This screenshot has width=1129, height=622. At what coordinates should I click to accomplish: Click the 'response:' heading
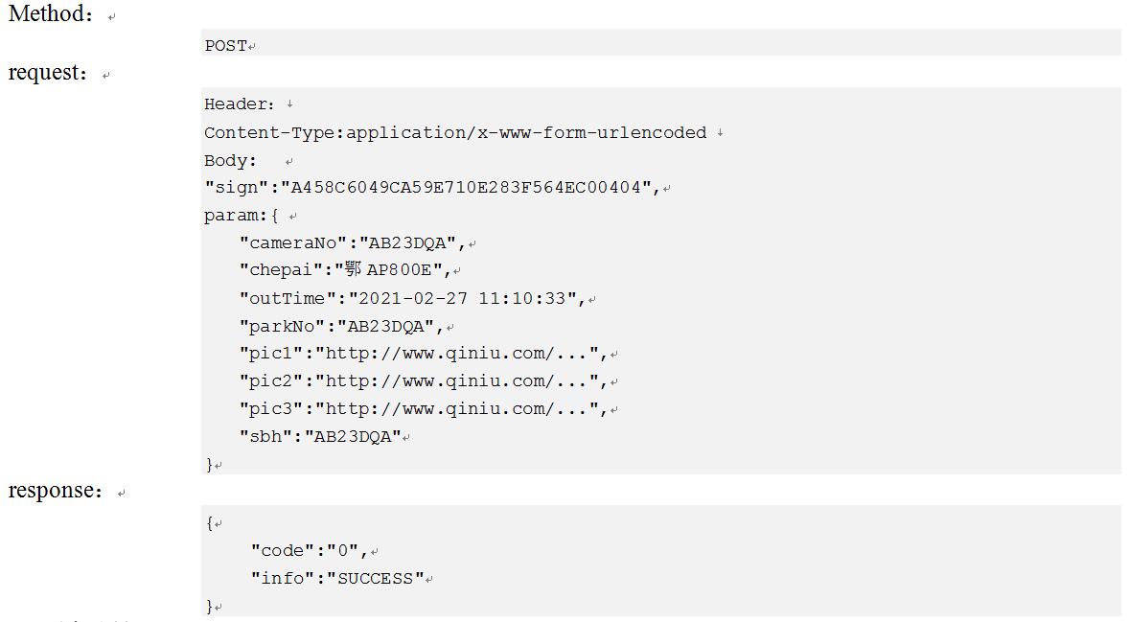tap(56, 491)
